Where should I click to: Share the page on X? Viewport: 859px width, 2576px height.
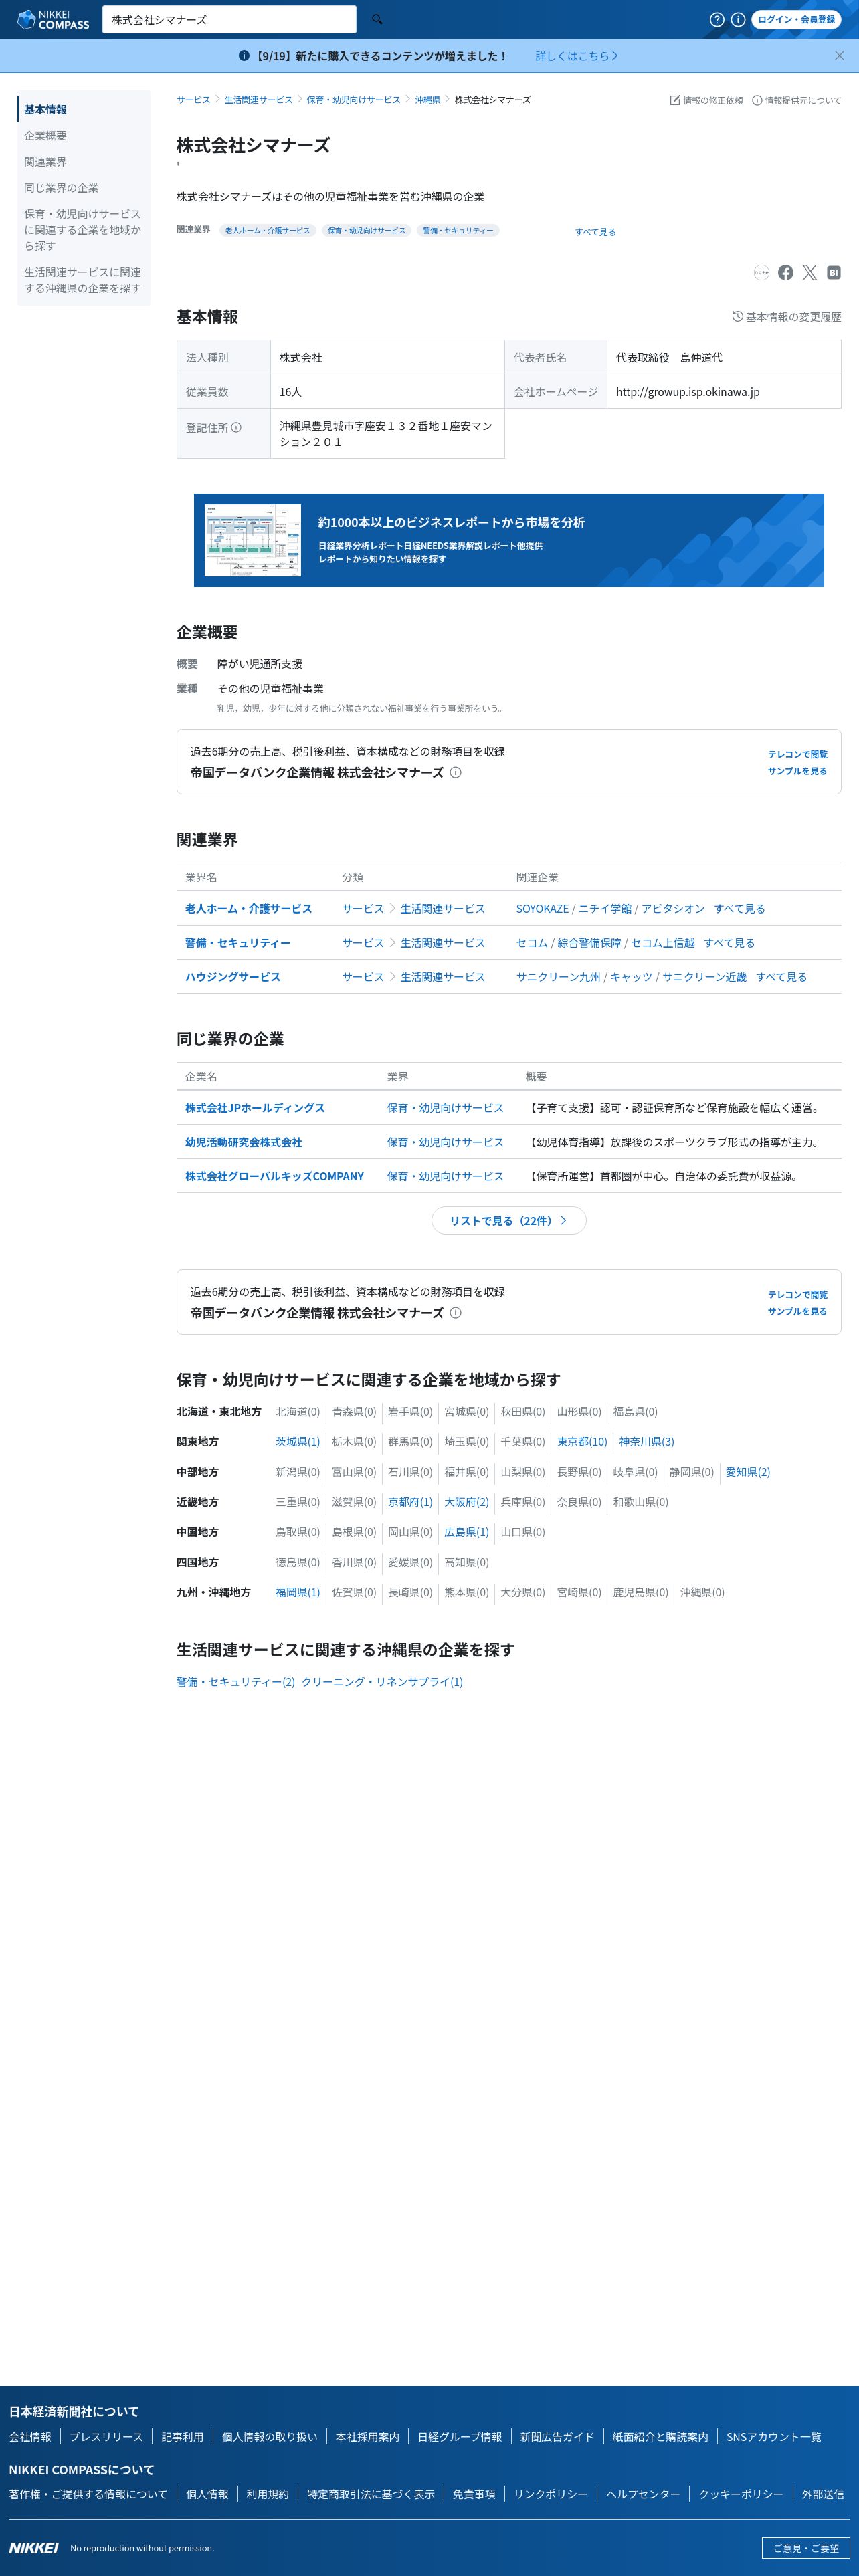(810, 272)
